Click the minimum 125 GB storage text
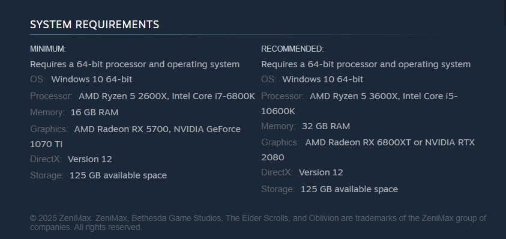Viewport: 506px width, 239px height. tap(118, 175)
